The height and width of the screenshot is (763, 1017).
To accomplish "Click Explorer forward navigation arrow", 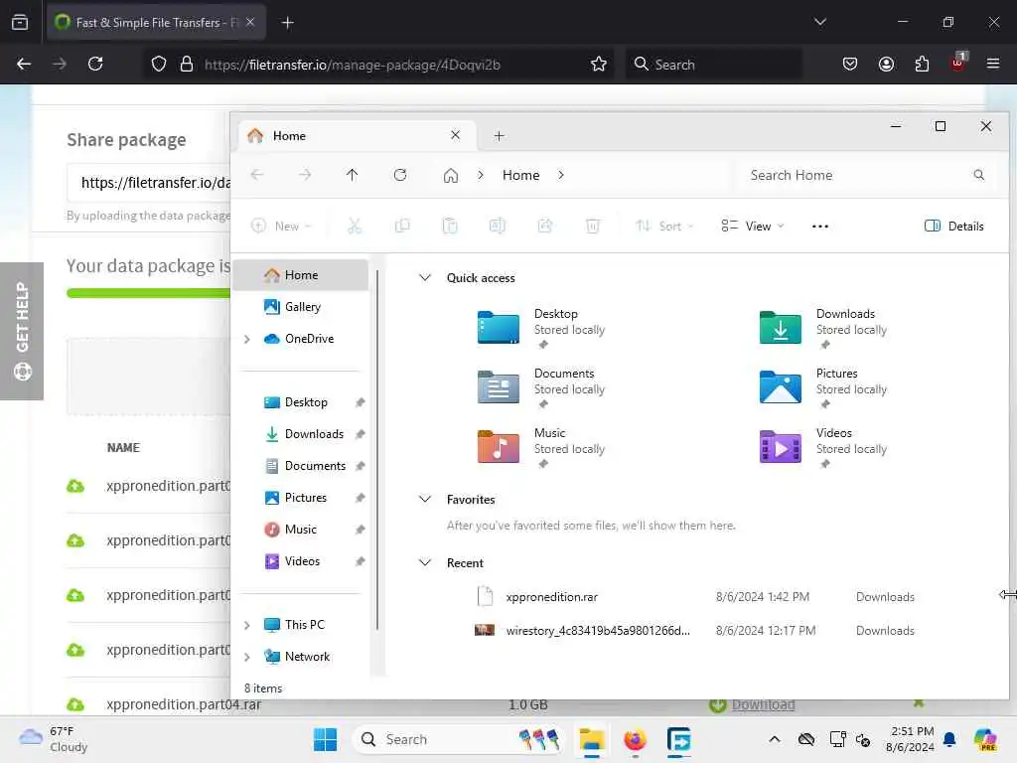I will pos(305,175).
